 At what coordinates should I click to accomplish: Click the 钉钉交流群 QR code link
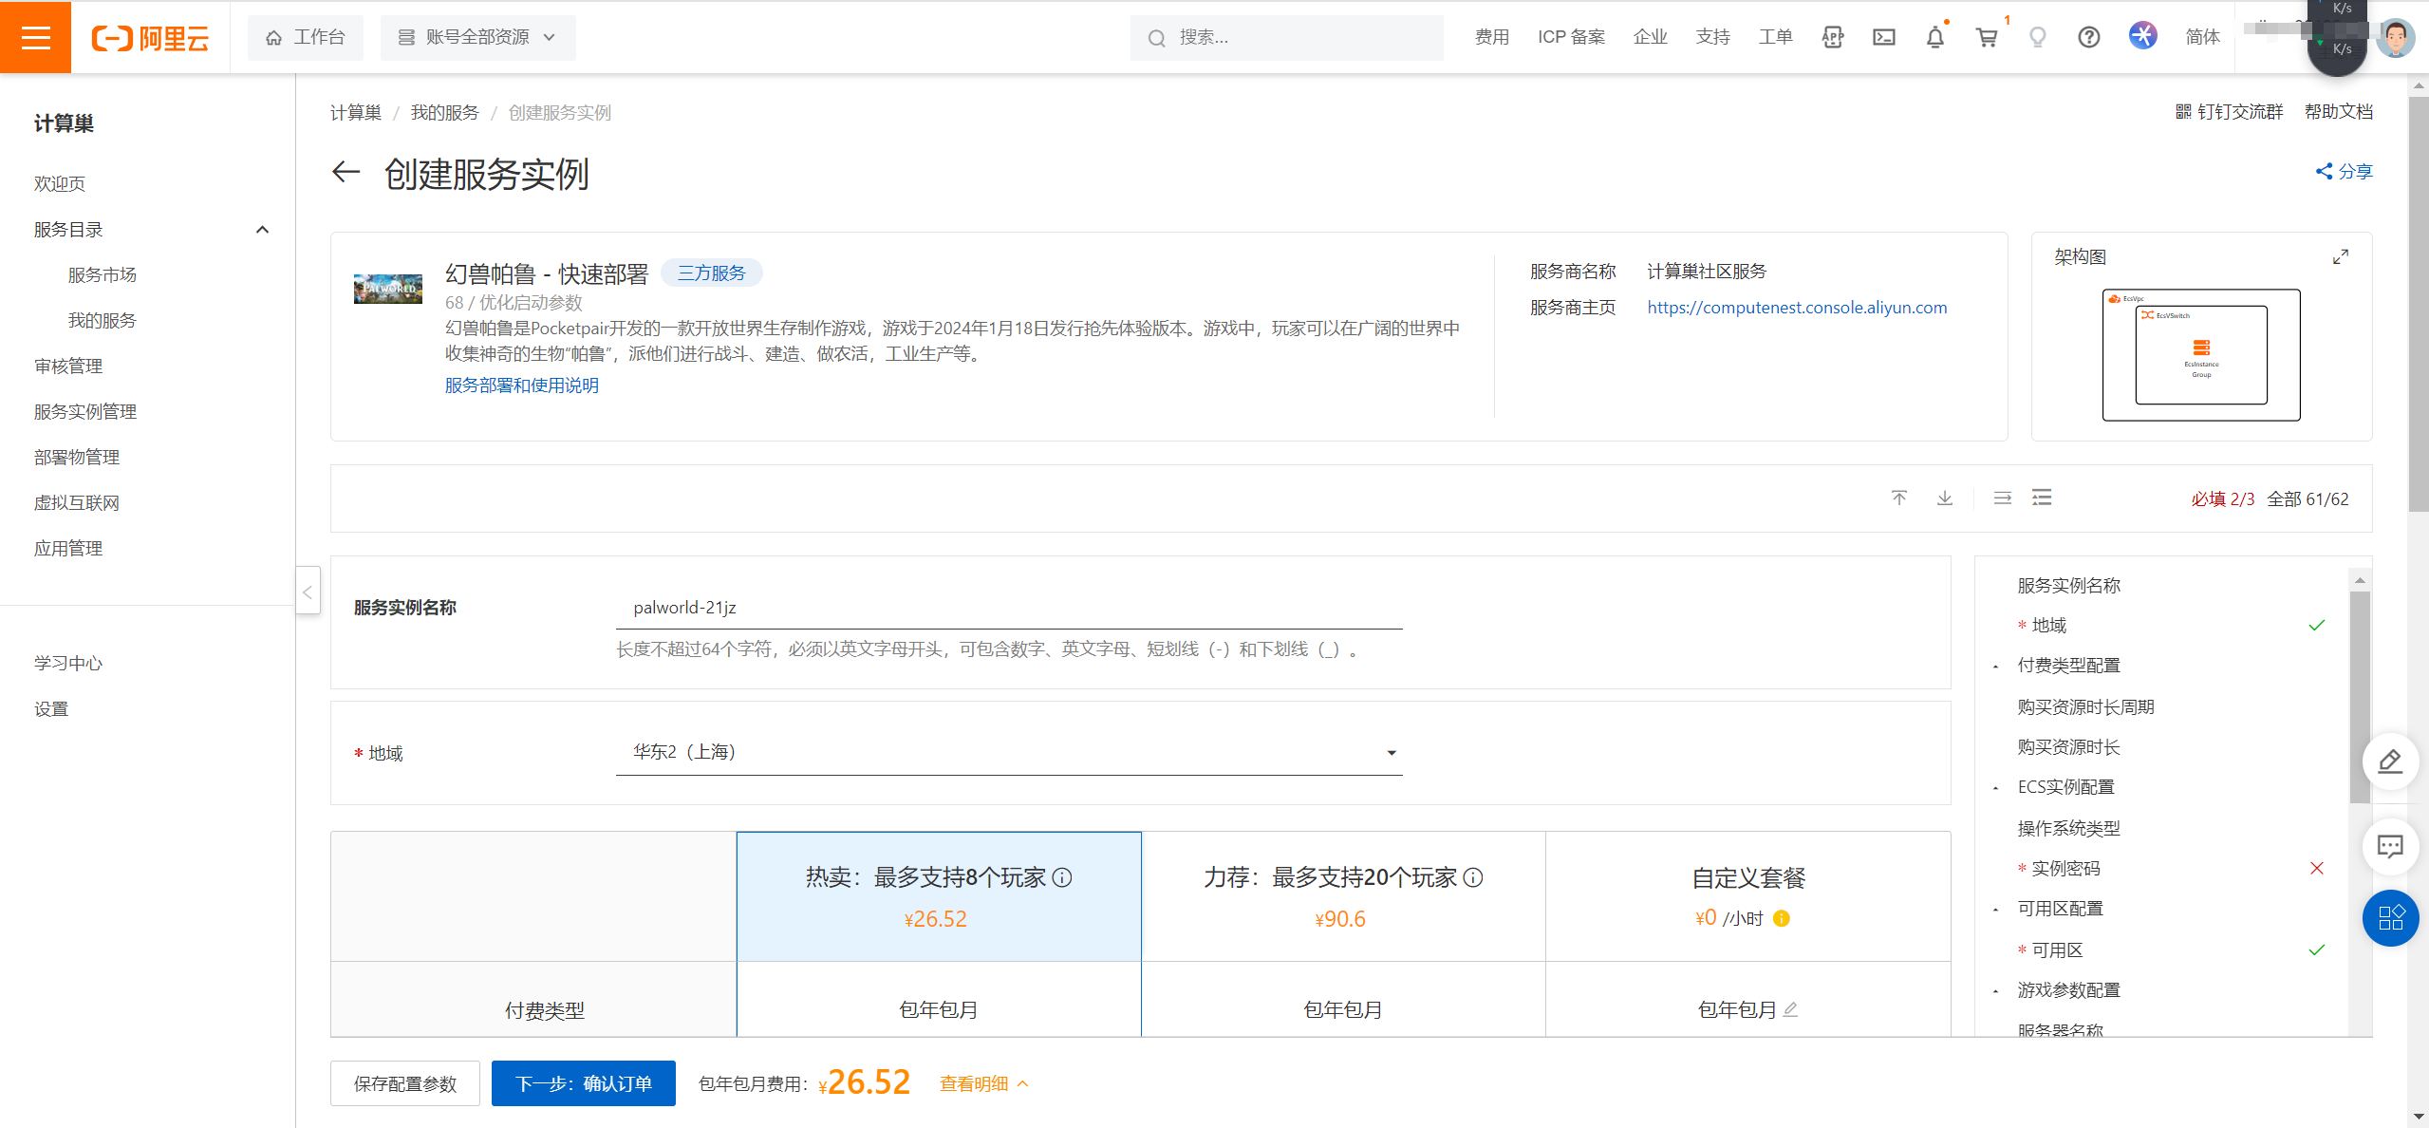tap(2229, 112)
